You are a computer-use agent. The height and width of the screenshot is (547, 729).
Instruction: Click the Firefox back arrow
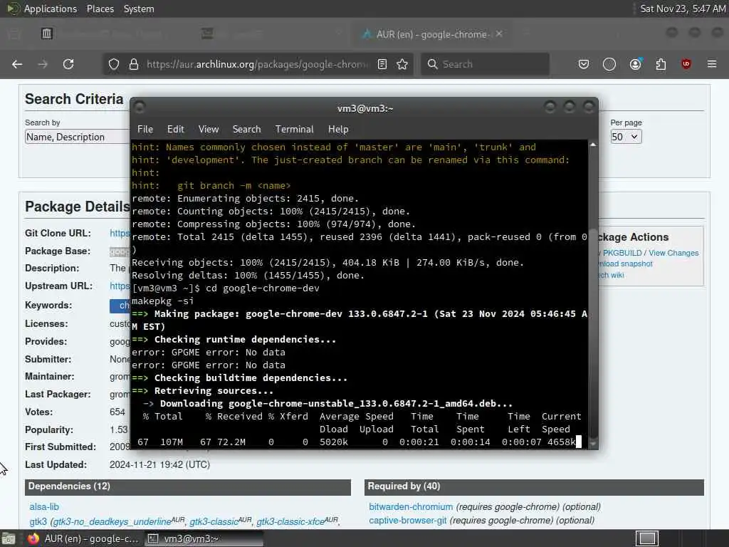[17, 64]
